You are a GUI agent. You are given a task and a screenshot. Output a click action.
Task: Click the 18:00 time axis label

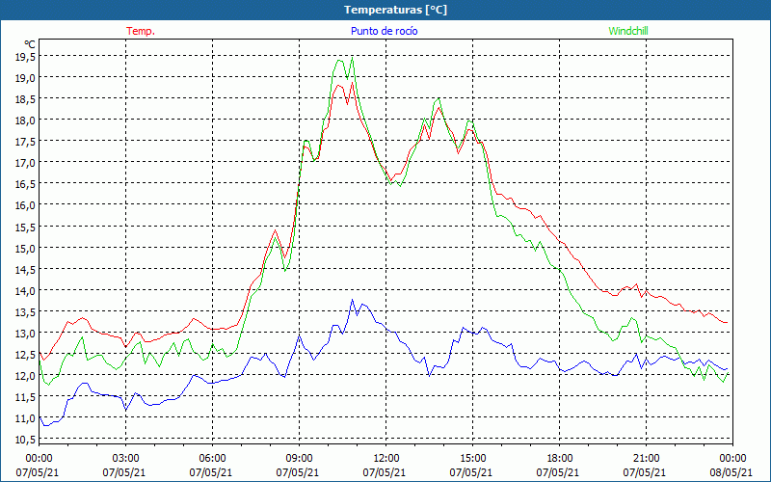[560, 459]
